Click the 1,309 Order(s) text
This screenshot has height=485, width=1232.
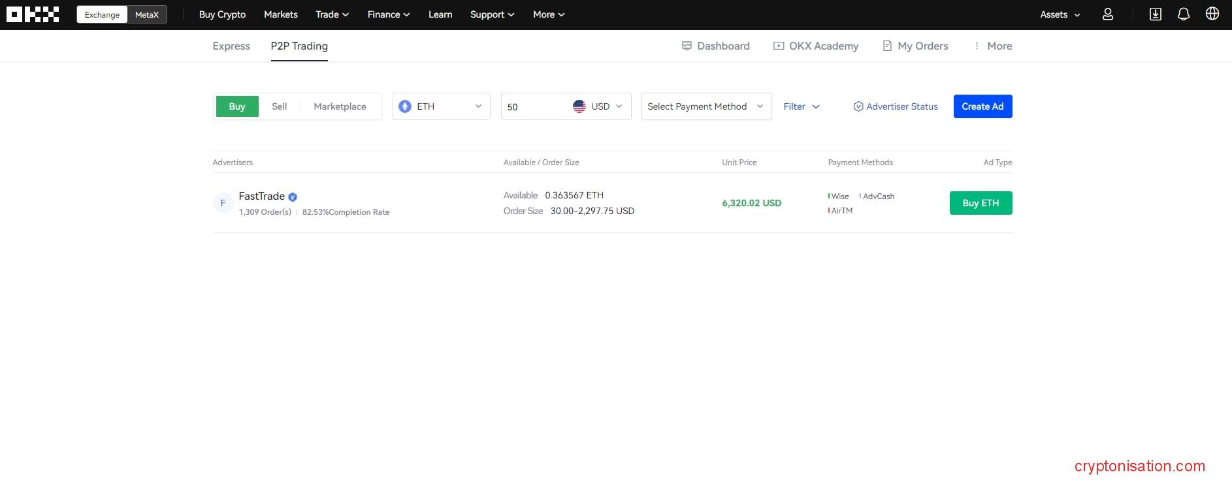(265, 212)
